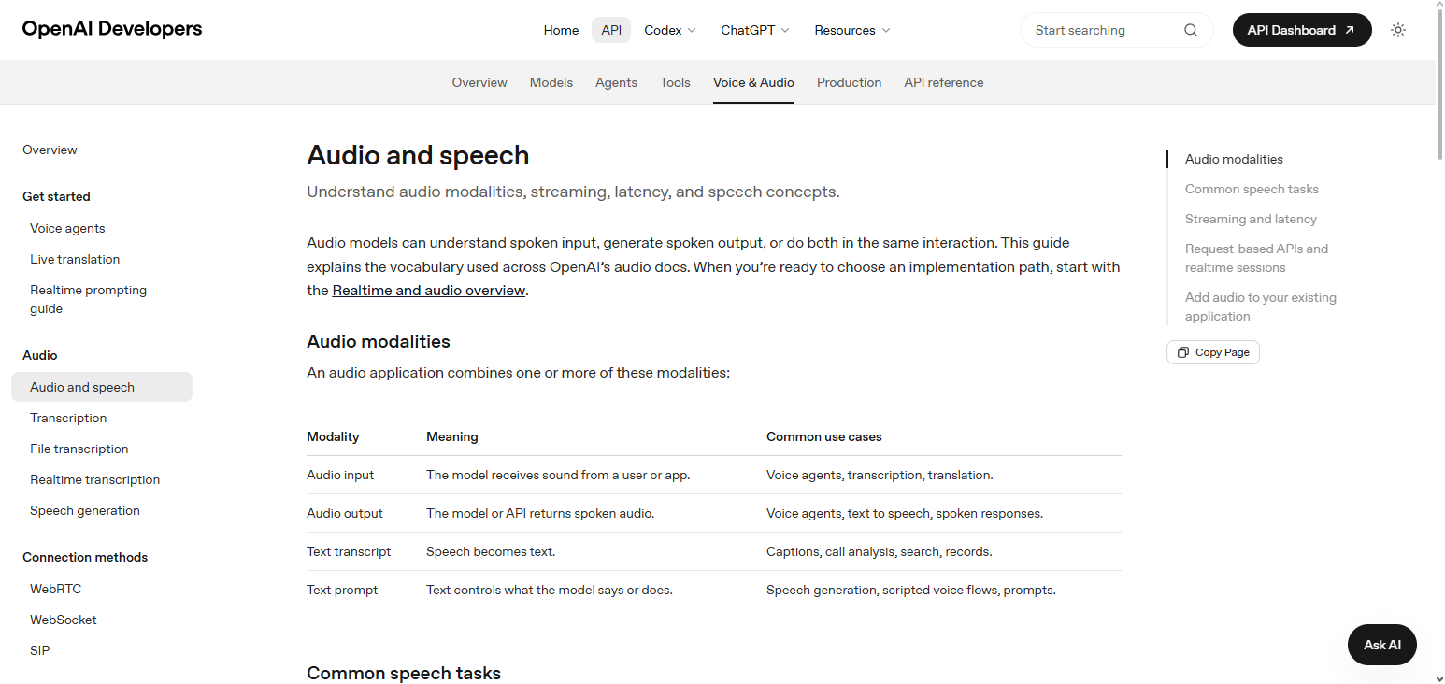Select Audio and speech sidebar item
The height and width of the screenshot is (684, 1445).
click(102, 387)
